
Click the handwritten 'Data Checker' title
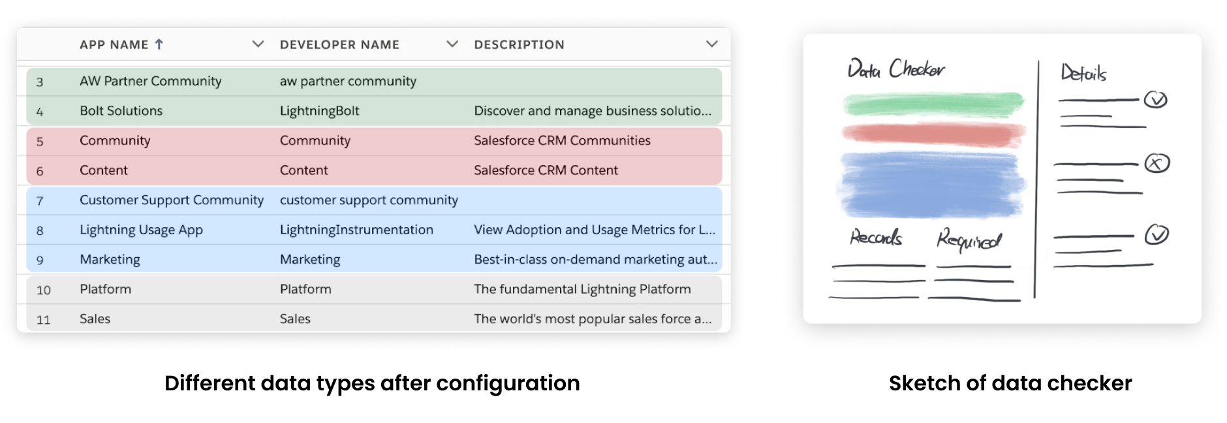(x=896, y=69)
